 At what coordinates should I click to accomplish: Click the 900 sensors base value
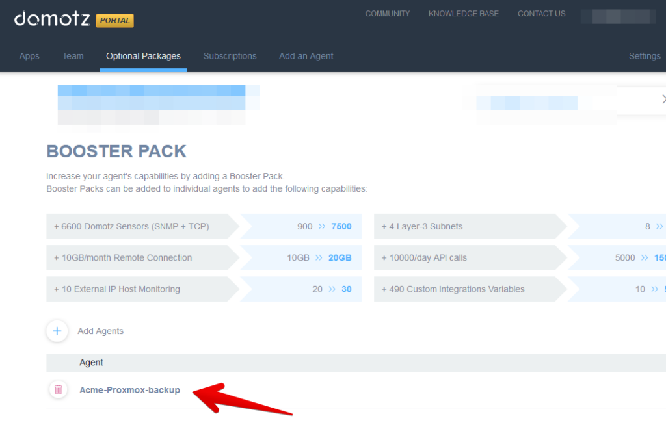pyautogui.click(x=304, y=226)
